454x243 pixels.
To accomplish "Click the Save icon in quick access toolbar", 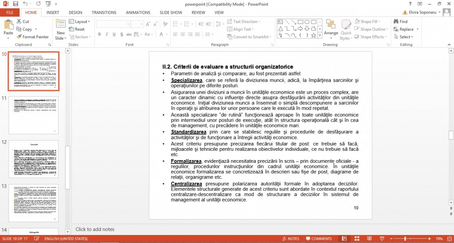I will tap(16, 4).
